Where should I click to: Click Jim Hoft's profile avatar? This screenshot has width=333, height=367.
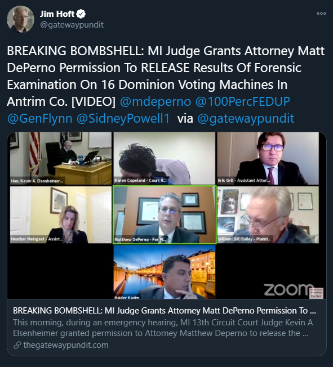click(21, 19)
